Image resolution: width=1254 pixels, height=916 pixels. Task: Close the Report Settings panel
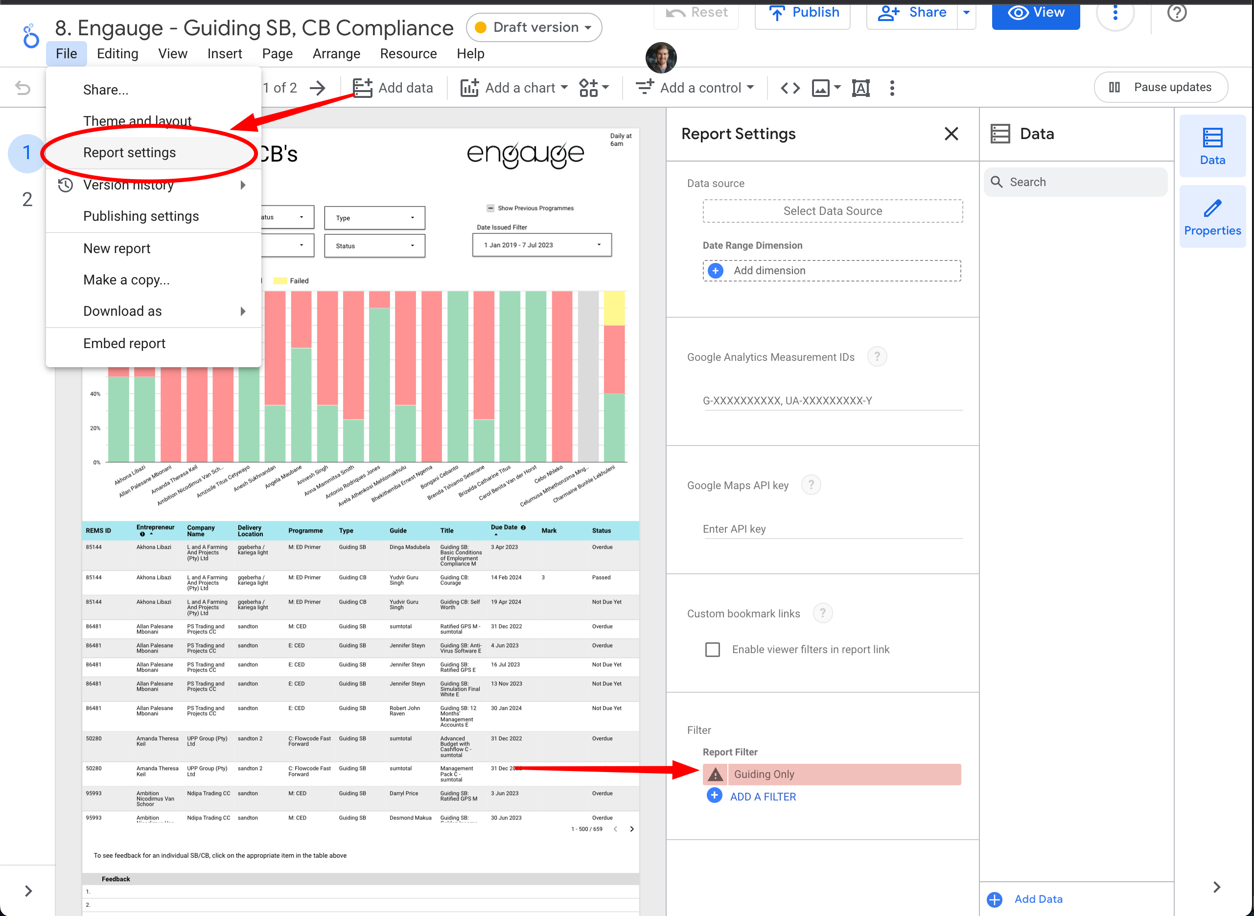[x=951, y=134]
